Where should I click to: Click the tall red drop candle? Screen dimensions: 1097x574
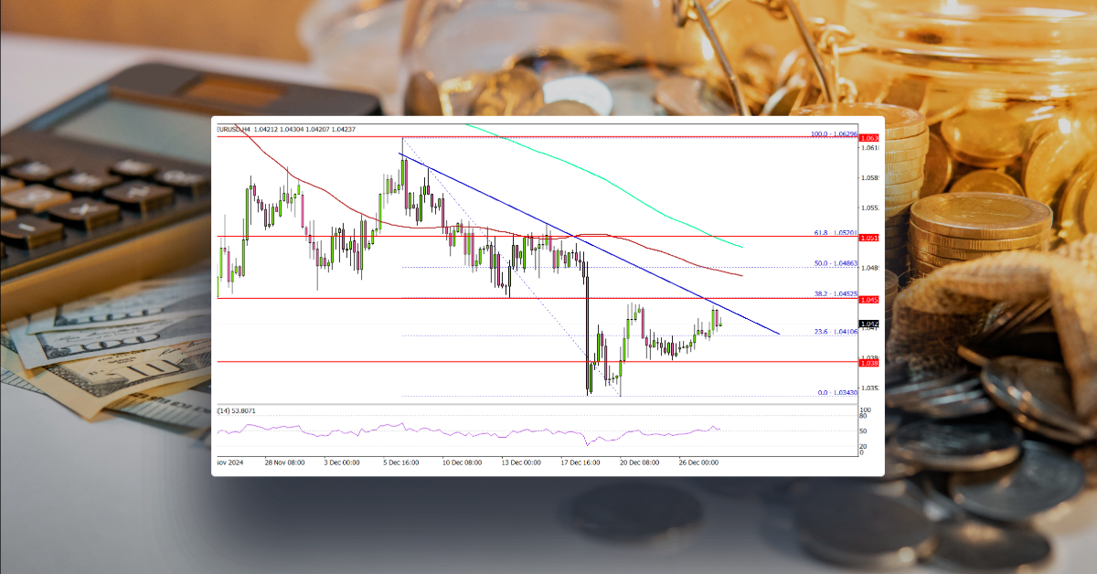tap(586, 329)
